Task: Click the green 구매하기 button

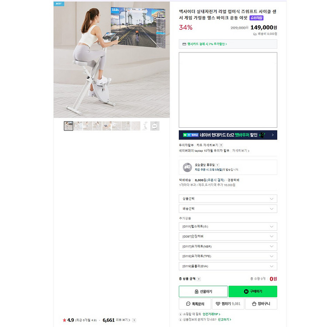Action: click(x=253, y=291)
